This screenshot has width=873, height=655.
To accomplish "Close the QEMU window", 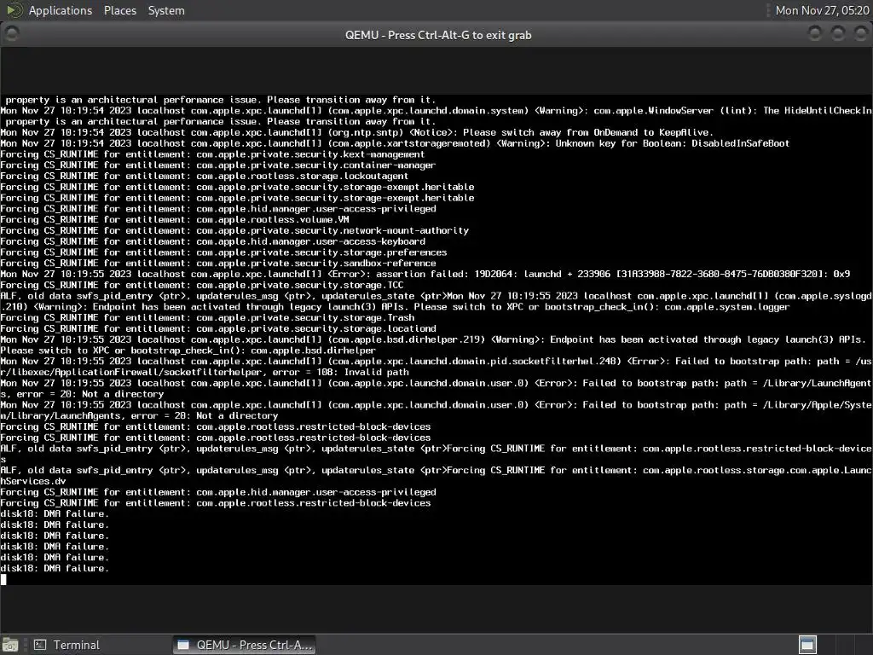I will (860, 34).
